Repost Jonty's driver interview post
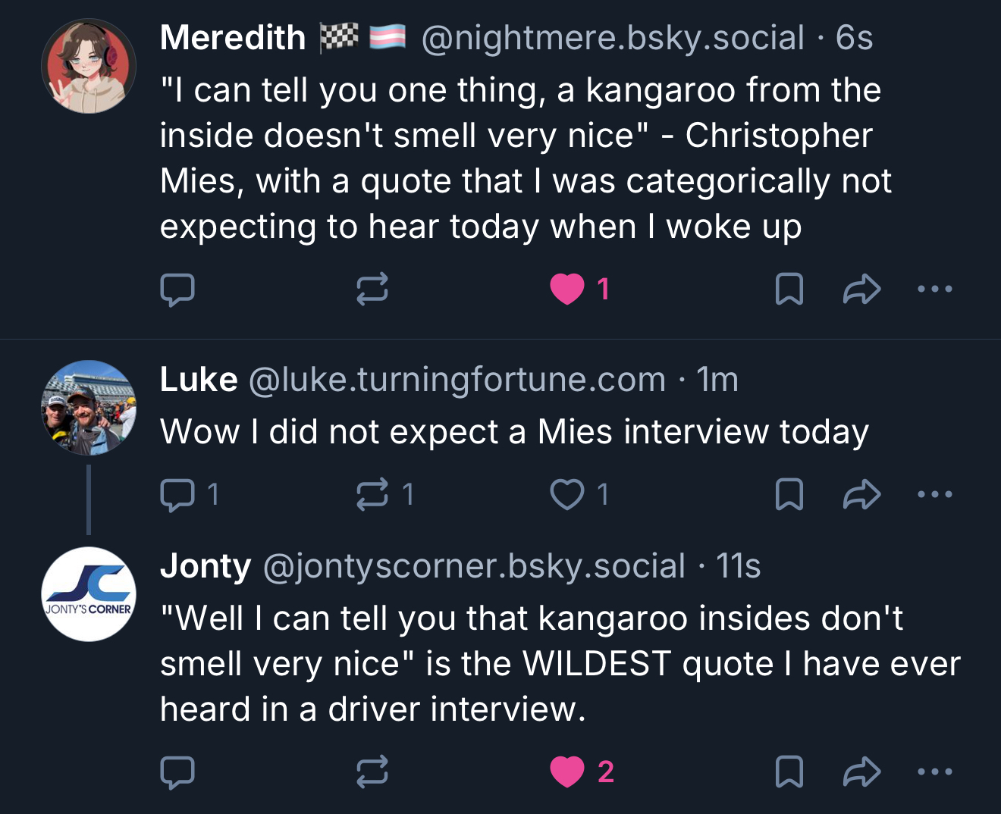Viewport: 1001px width, 814px height. 372,772
